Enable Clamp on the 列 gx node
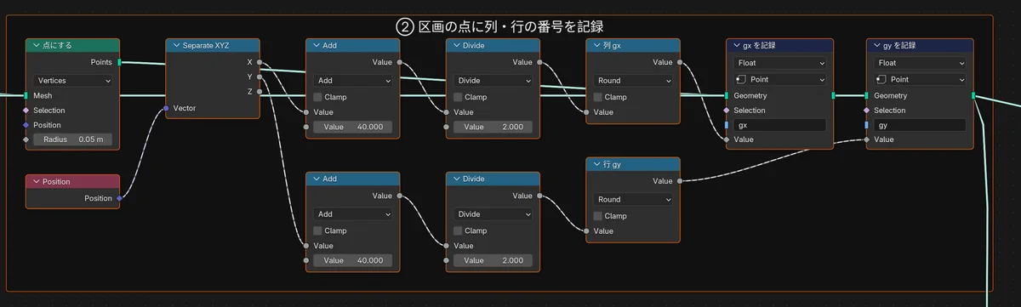This screenshot has height=307, width=1021. pos(598,97)
